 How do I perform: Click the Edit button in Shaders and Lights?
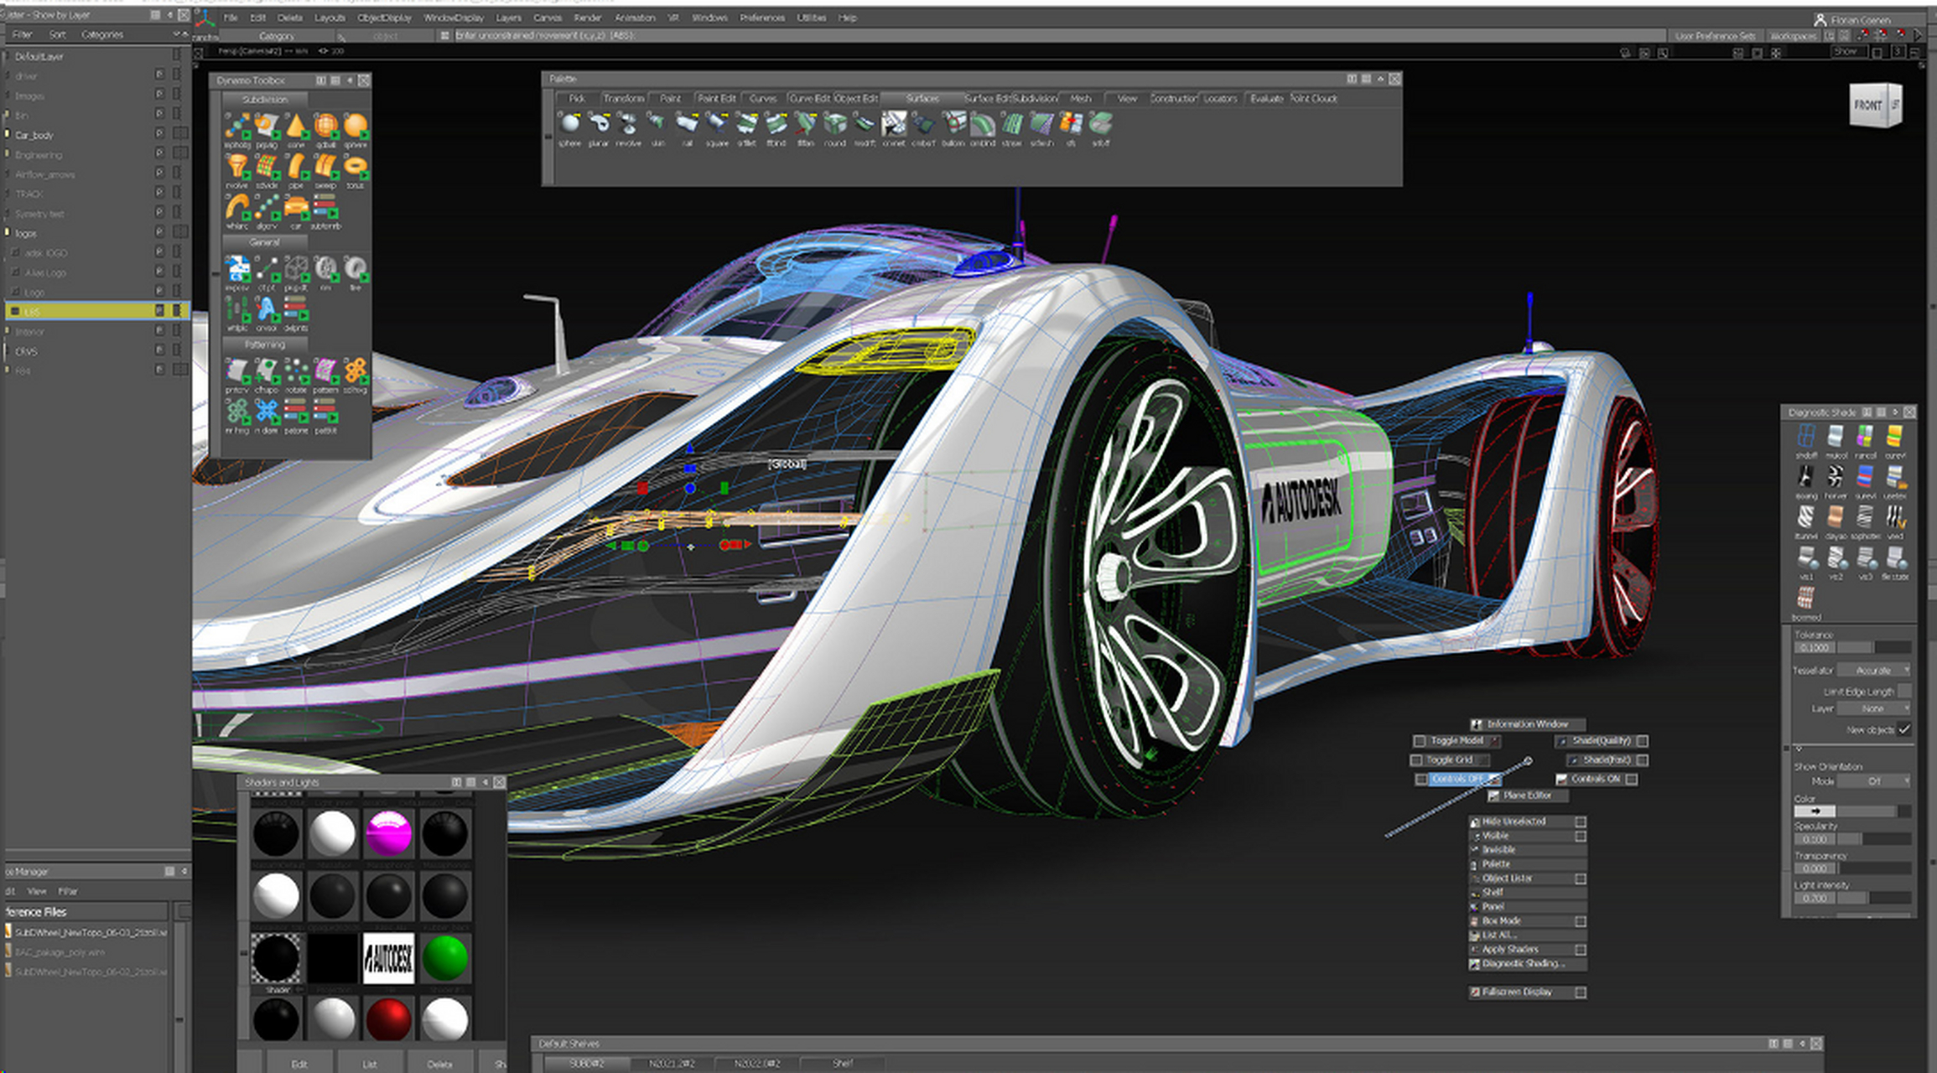click(x=299, y=1064)
